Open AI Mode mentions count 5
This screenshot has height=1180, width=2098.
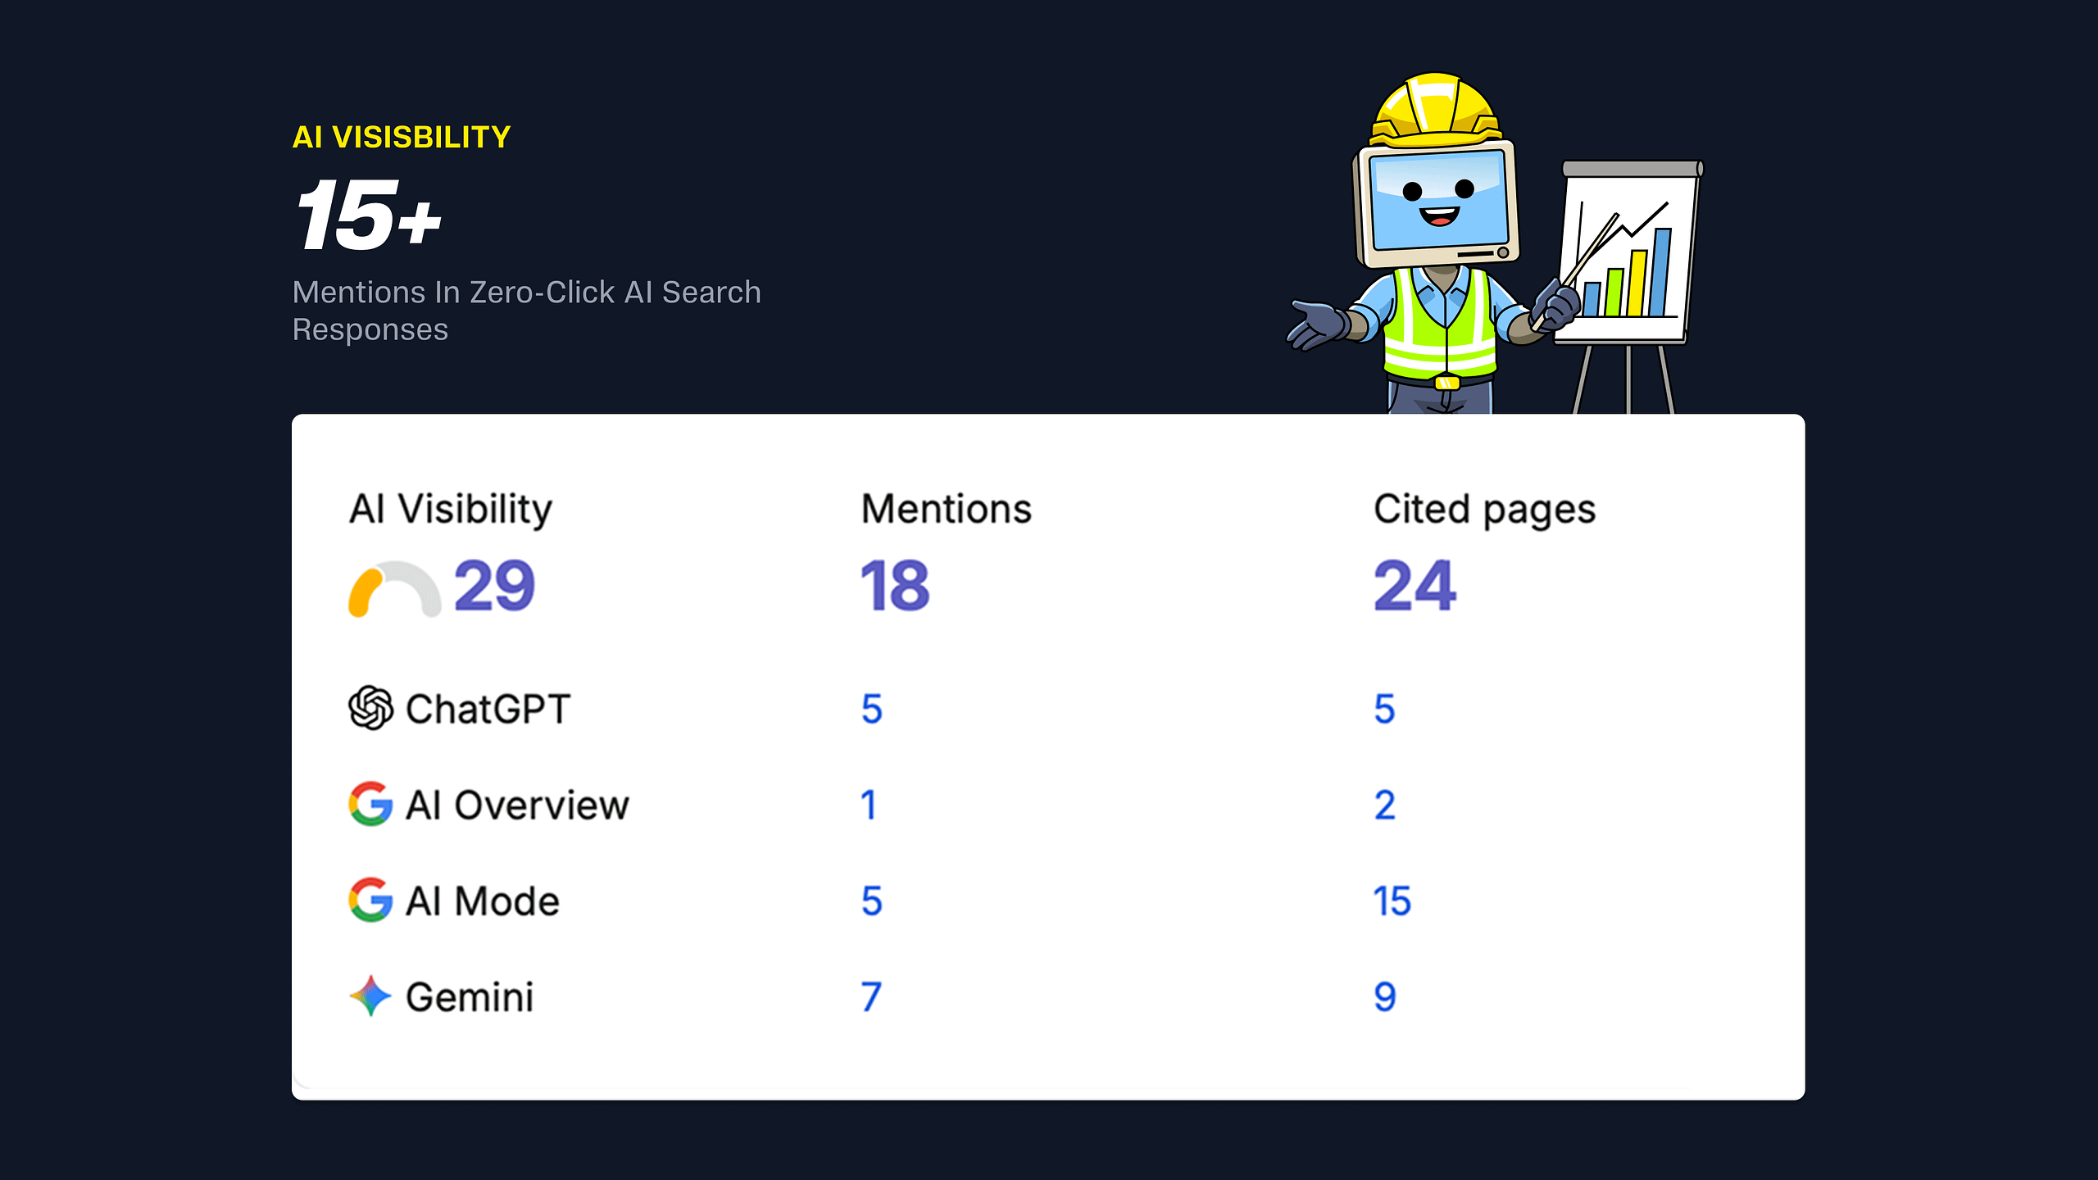(x=872, y=901)
